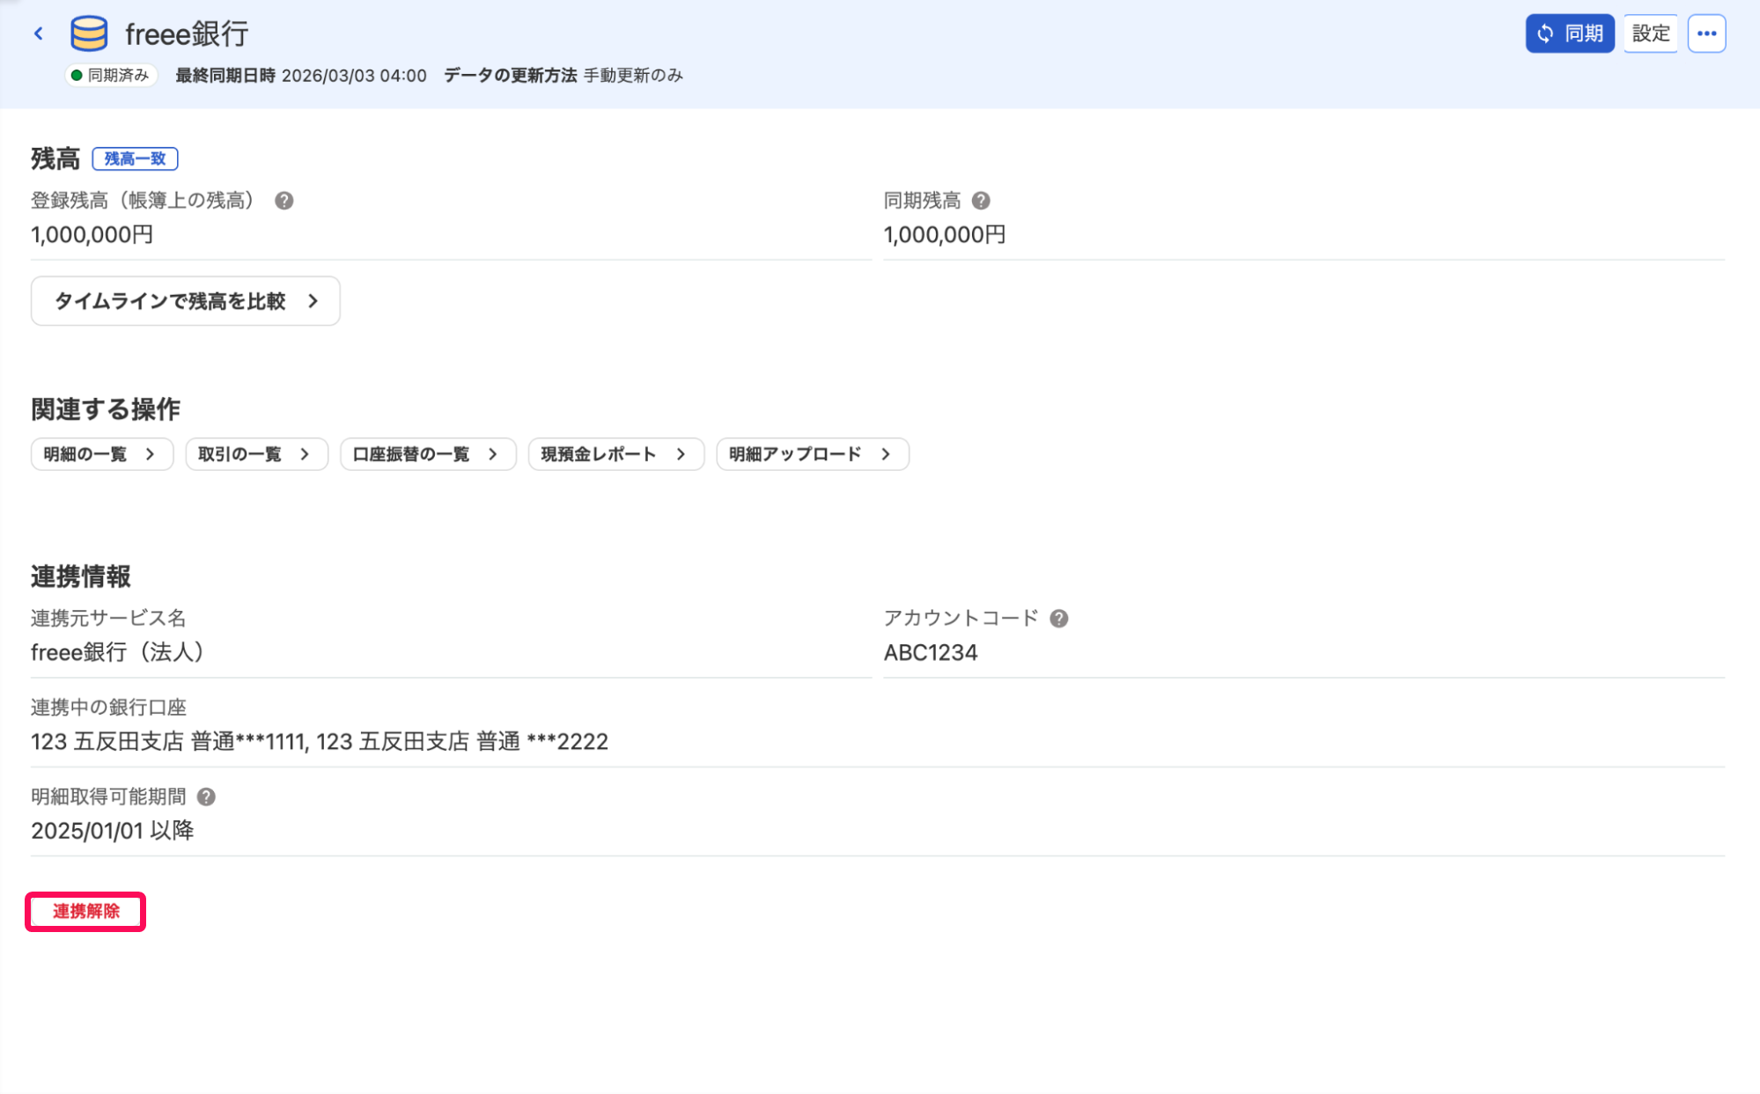Click the 2025/01/01 以降 period value
Screen dimensions: 1760x1094
pyautogui.click(x=113, y=831)
